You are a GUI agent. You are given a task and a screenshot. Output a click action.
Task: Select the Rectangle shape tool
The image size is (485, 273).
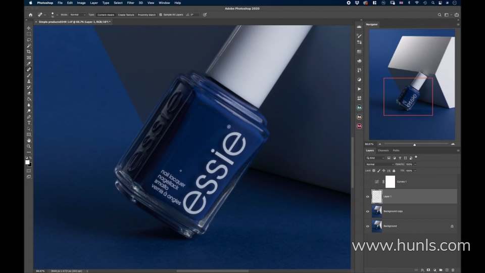point(29,134)
